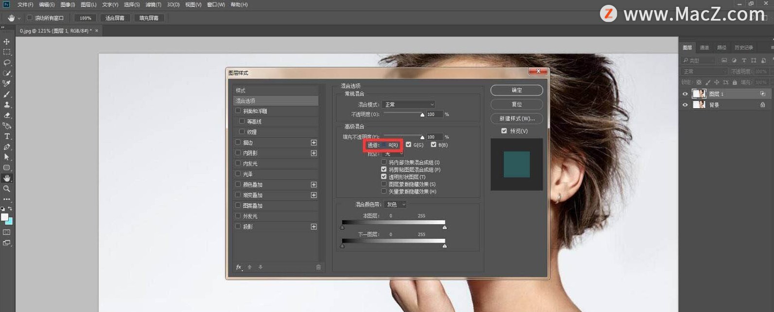774x312 pixels.
Task: Open the 图像(I) menu
Action: 68,4
